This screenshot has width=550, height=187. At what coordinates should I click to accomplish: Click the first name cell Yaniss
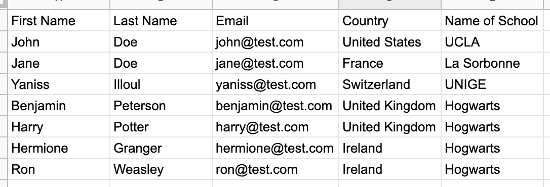(x=59, y=84)
